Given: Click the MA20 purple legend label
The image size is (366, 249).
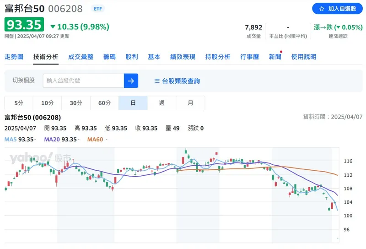Looking at the screenshot, I should coord(53,139).
